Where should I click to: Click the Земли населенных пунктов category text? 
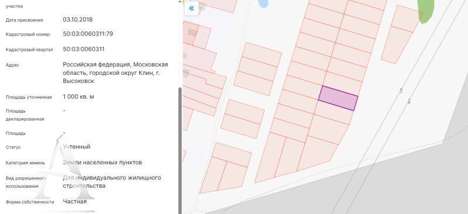pos(102,163)
